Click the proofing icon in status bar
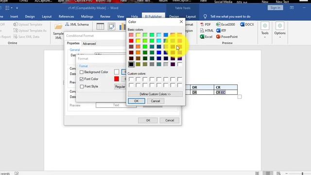 click(x=17, y=173)
